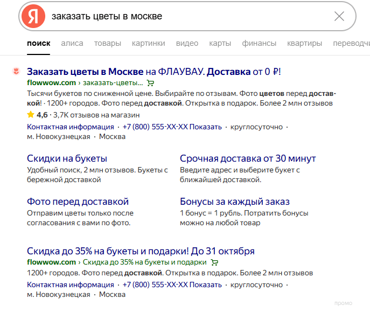Click the shopping cart icon in second result

214,262
